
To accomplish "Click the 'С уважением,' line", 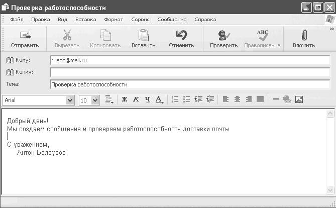I will click(x=28, y=145).
